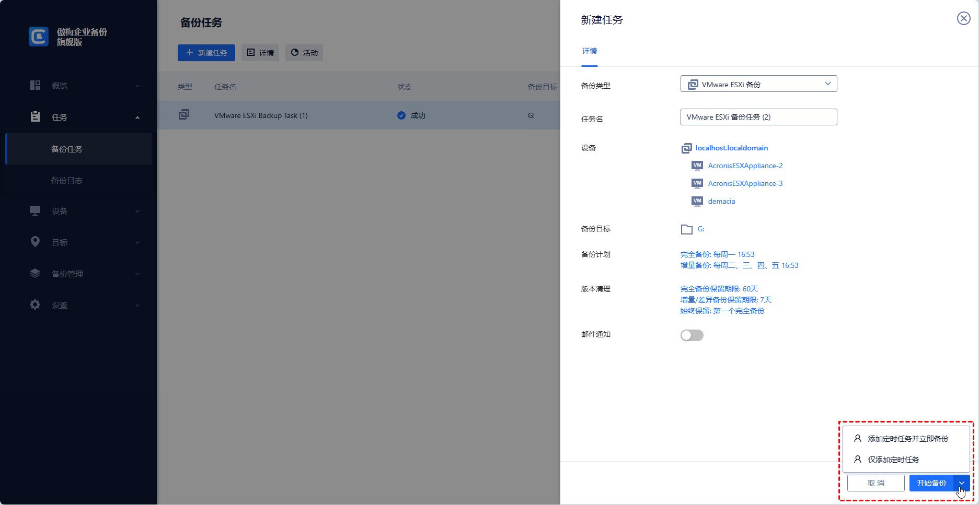Toggle the 邮件通知 email notification switch
The height and width of the screenshot is (505, 979).
[692, 335]
